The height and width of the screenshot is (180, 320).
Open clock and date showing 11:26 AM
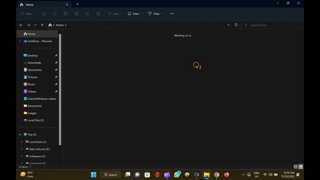click(288, 174)
